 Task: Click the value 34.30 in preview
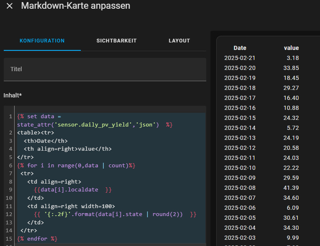291,228
